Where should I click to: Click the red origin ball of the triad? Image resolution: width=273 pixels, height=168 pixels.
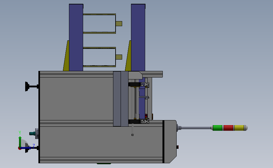20,148
